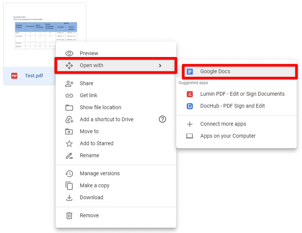Click the four-arrow Open with icon

point(69,65)
